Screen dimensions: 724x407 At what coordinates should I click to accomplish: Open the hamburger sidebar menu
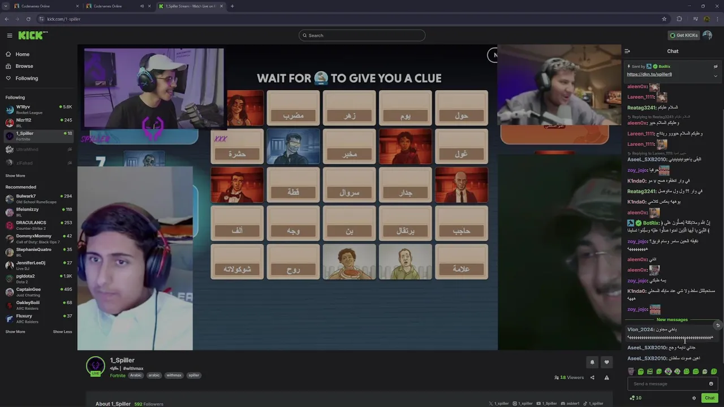click(10, 35)
